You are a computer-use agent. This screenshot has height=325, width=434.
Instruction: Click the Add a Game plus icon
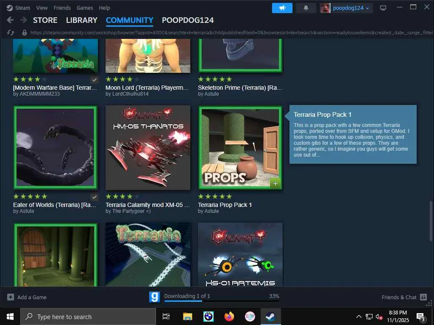(11, 297)
